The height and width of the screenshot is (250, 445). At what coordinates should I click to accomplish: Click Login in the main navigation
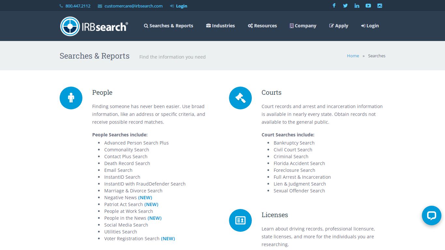click(x=370, y=26)
